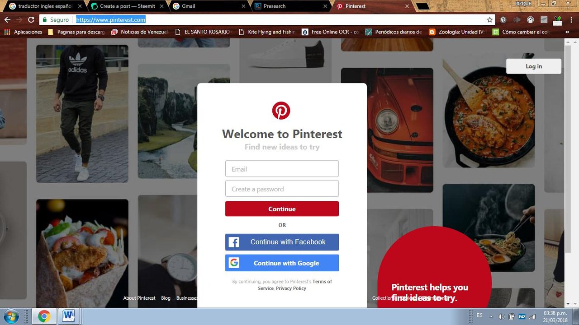Click the Pinterest logo in the signup dialog
The image size is (579, 325).
coord(281,111)
